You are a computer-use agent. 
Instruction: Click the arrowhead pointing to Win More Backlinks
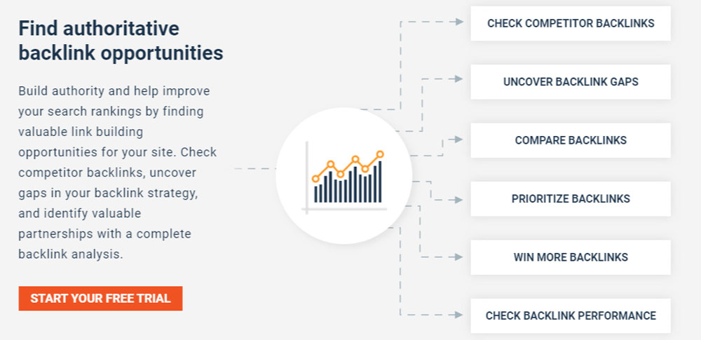click(458, 257)
